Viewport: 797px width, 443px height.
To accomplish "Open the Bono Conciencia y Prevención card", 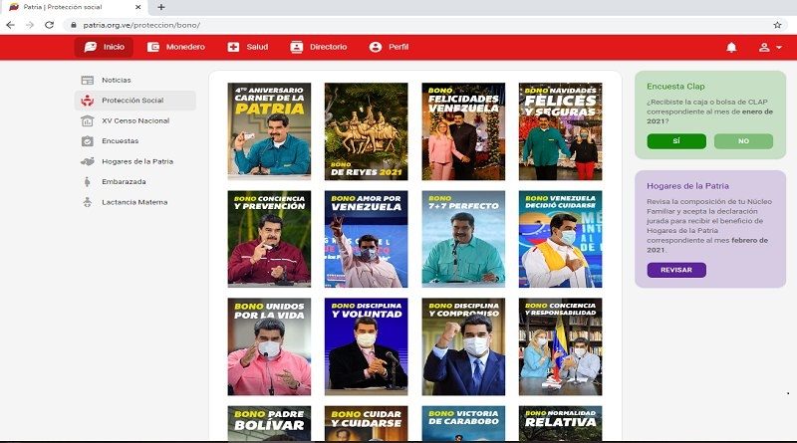I will point(269,239).
